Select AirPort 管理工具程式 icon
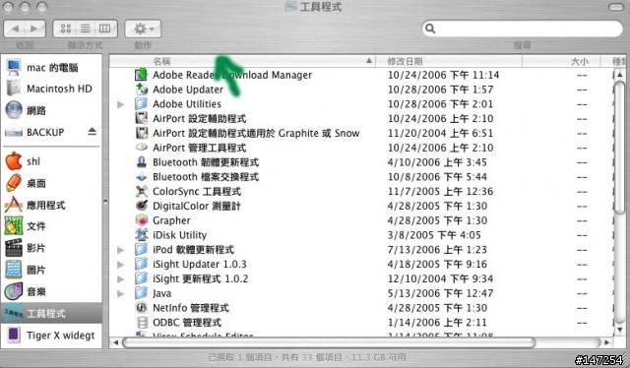The height and width of the screenshot is (368, 630). [141, 148]
